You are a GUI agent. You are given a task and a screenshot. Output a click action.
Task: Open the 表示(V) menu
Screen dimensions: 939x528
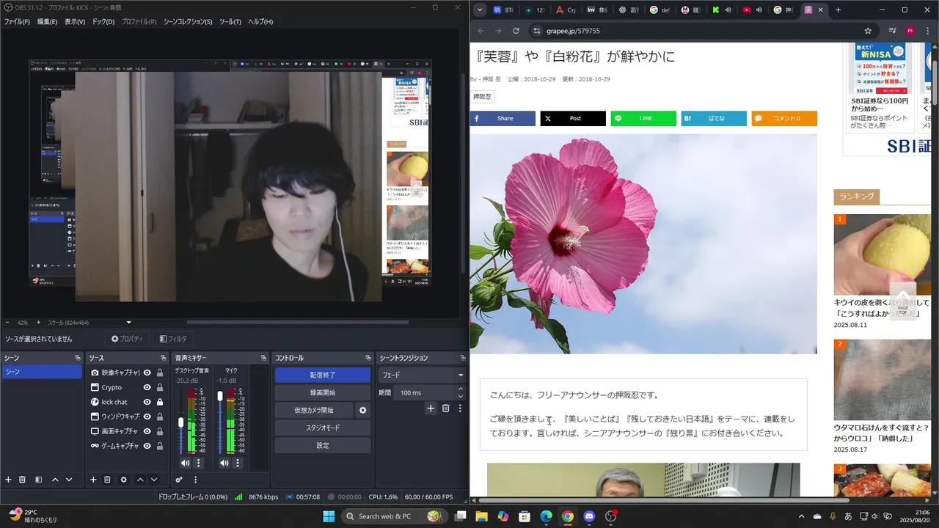point(75,22)
